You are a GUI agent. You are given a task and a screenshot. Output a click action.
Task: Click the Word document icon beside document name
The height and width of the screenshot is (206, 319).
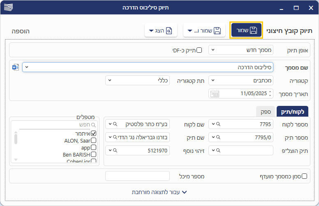tap(16, 67)
